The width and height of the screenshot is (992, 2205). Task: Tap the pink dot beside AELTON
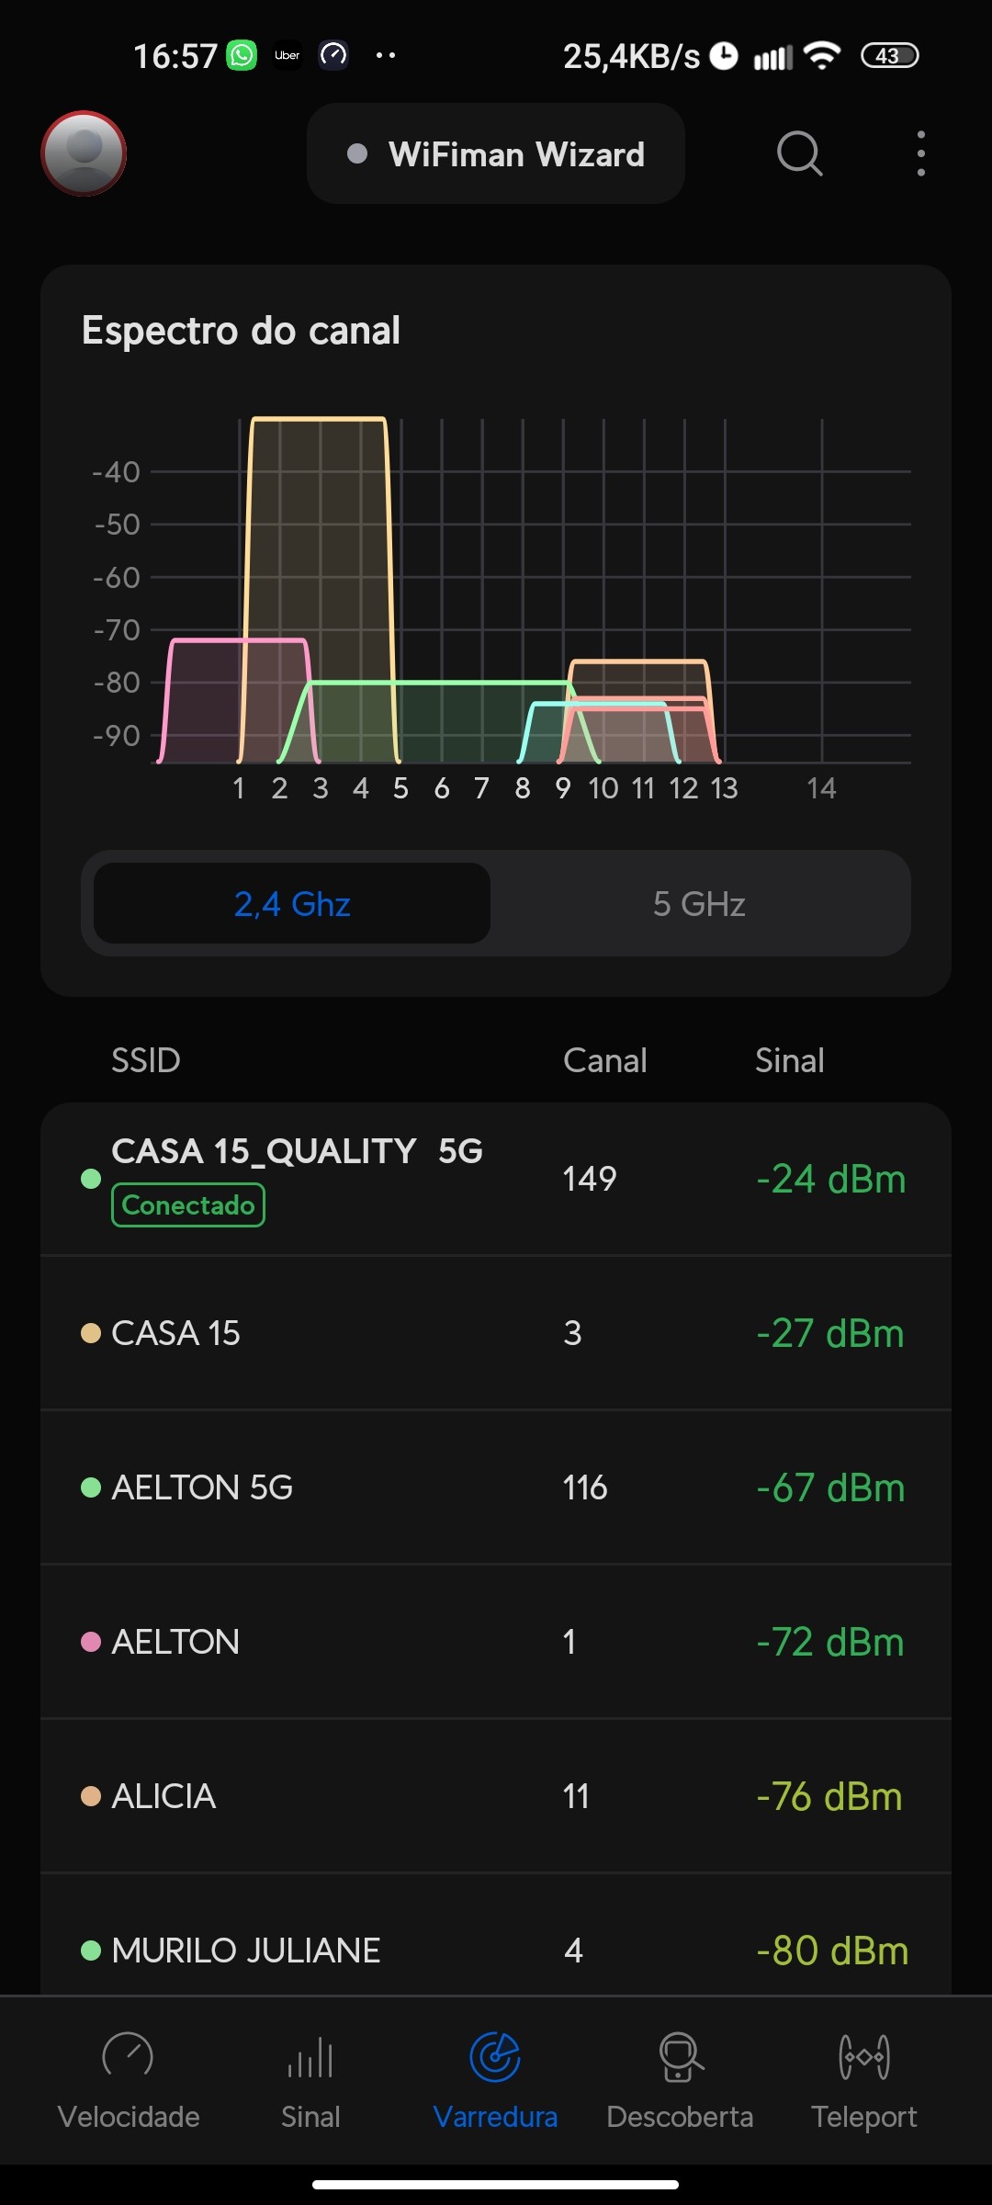coord(91,1642)
